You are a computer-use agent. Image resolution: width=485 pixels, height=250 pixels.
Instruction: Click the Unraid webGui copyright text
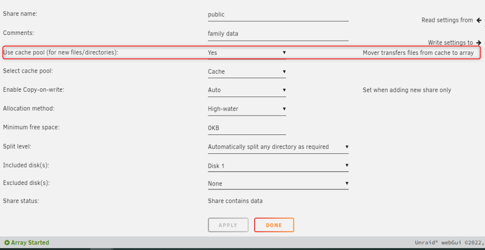(449, 243)
